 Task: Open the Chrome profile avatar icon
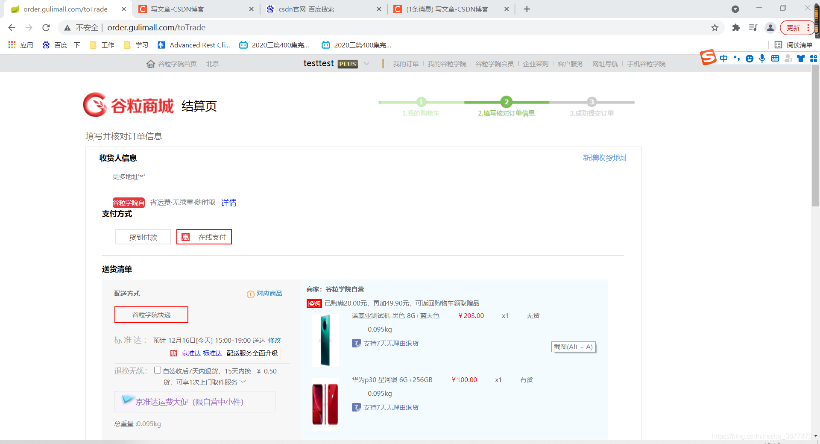coord(770,28)
